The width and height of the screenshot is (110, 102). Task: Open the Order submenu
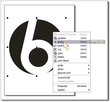point(72,65)
